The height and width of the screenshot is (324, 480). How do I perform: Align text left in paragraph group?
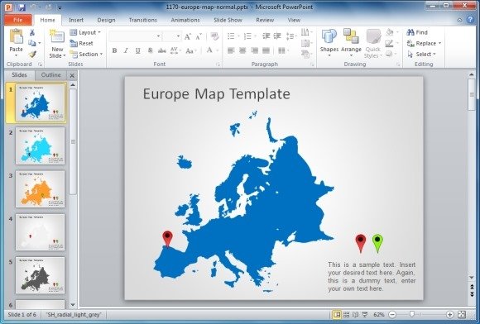tap(231, 50)
